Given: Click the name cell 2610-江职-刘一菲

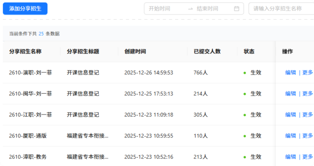Looking at the screenshot, I should (x=30, y=115).
